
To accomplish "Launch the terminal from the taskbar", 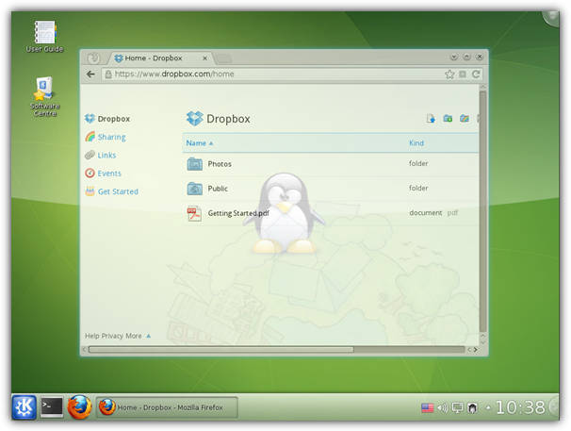I will 51,406.
